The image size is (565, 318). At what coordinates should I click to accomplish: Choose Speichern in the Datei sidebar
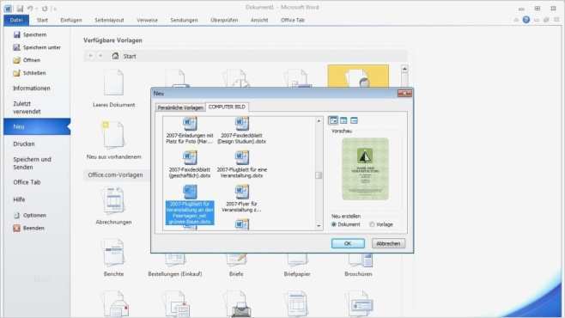(30, 34)
